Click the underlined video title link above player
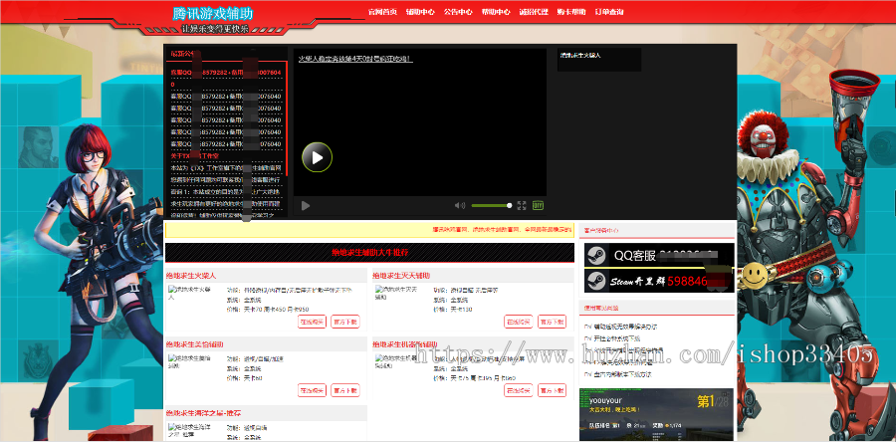896x442 pixels. coord(355,59)
